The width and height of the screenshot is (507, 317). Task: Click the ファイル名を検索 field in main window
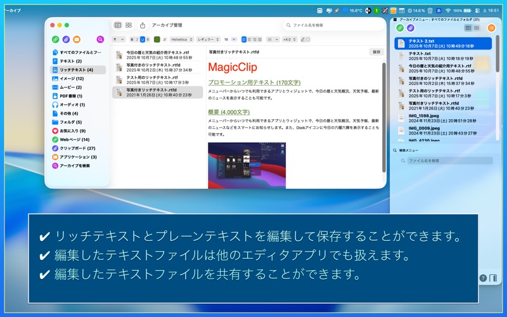click(333, 25)
